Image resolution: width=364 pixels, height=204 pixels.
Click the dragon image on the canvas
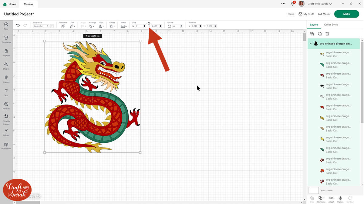[x=93, y=97]
